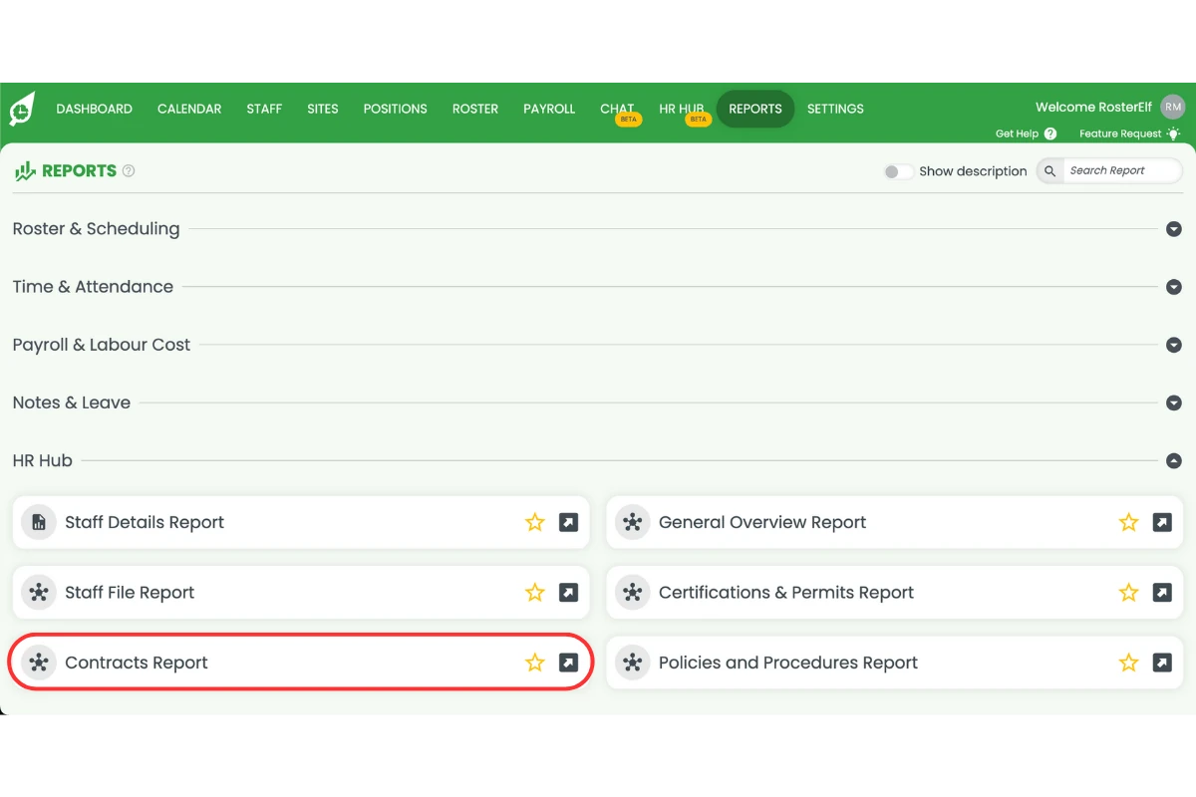1196x797 pixels.
Task: Star the Staff File Report
Action: point(535,593)
